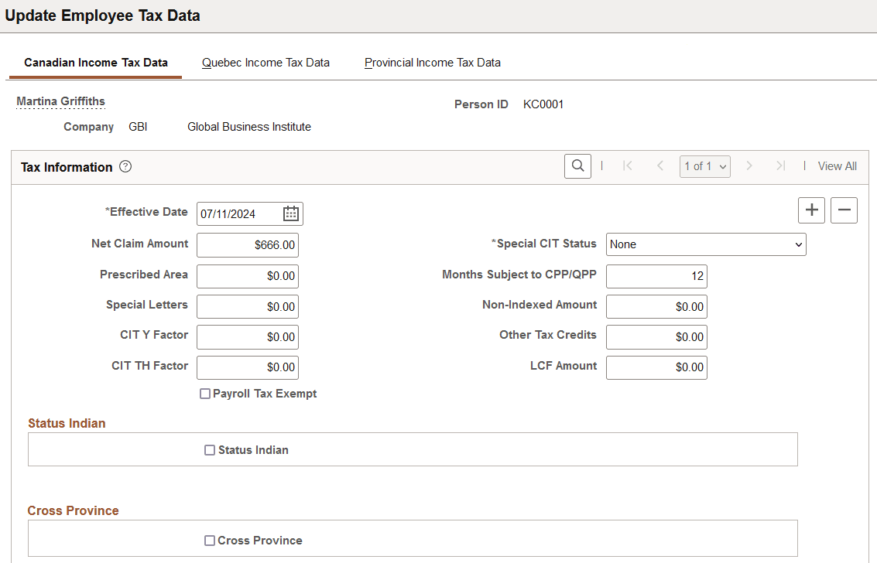Click into the Net Claim Amount field
Screen dimensions: 877x563
pos(247,244)
